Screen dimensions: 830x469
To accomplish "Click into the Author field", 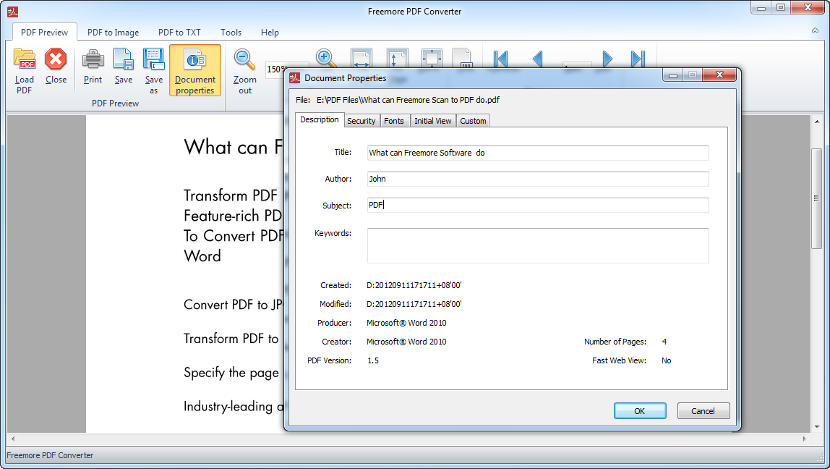I will click(x=538, y=179).
